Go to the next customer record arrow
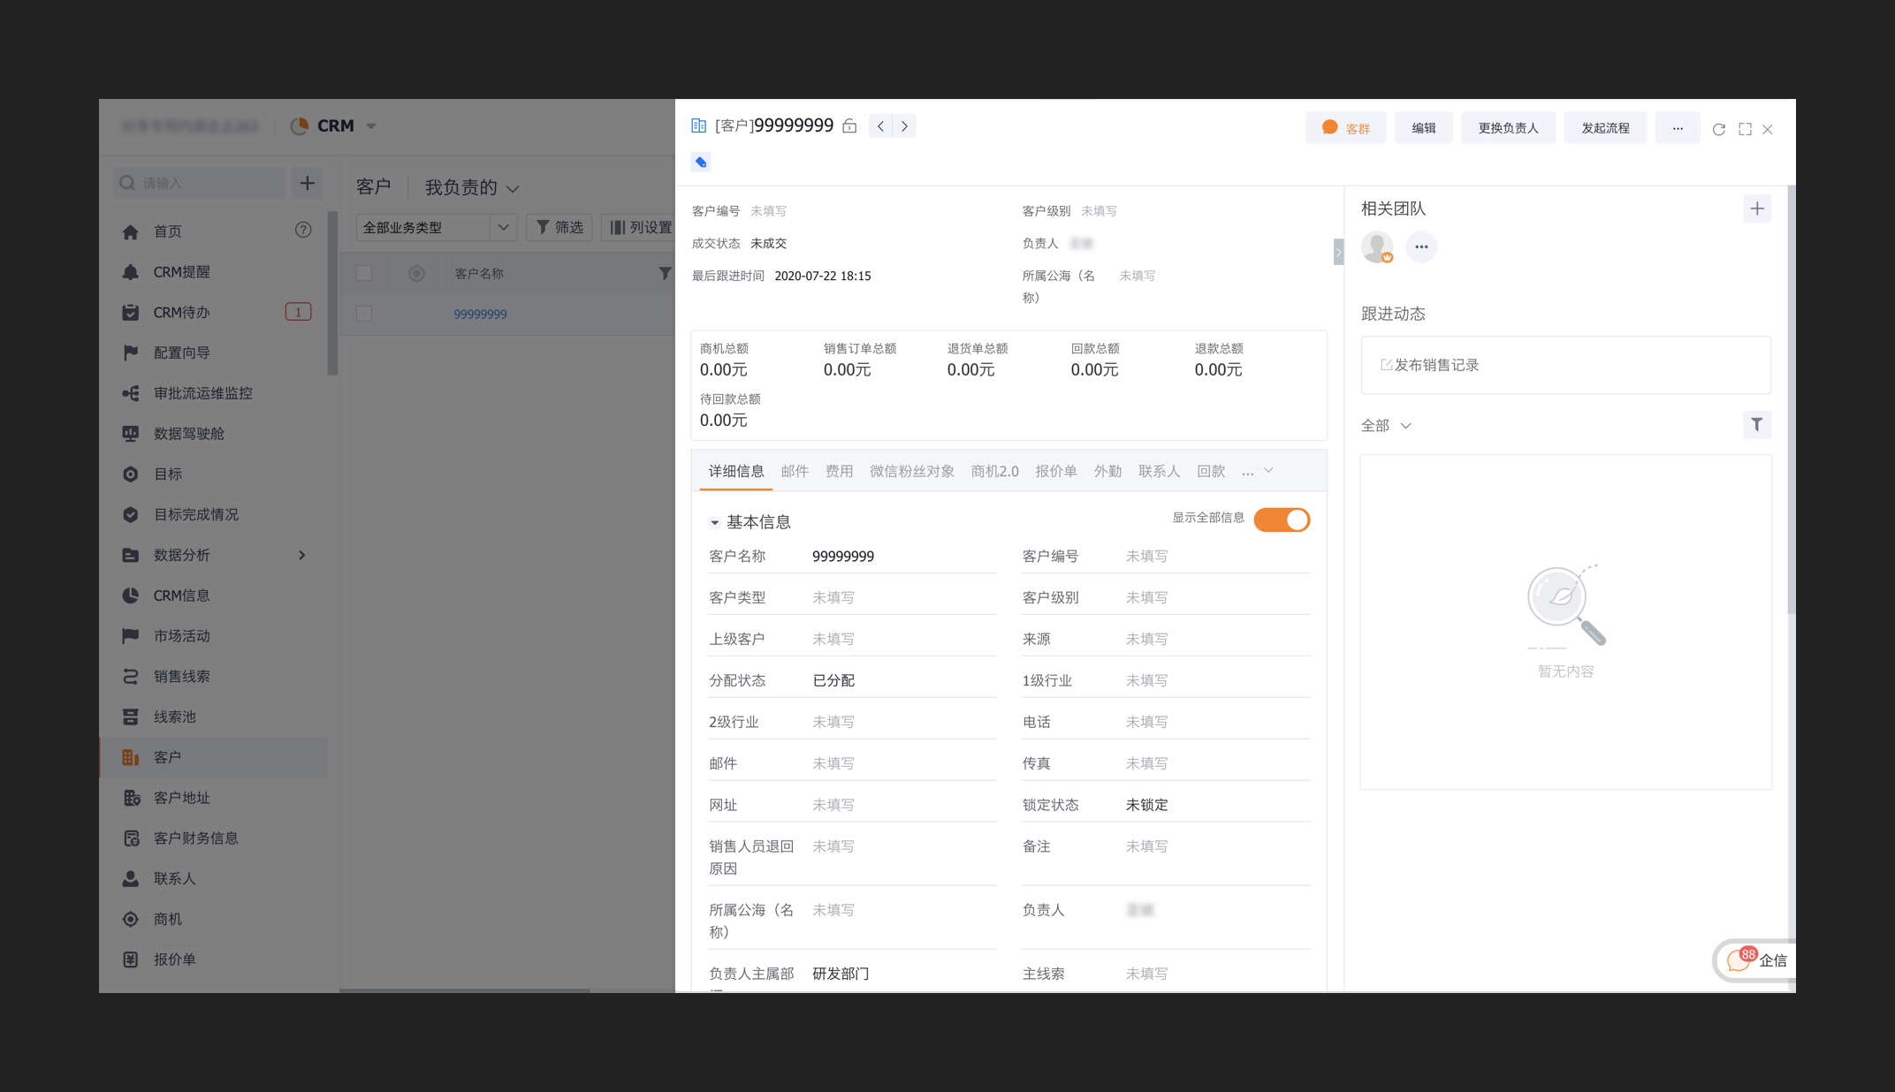This screenshot has width=1895, height=1092. tap(904, 126)
